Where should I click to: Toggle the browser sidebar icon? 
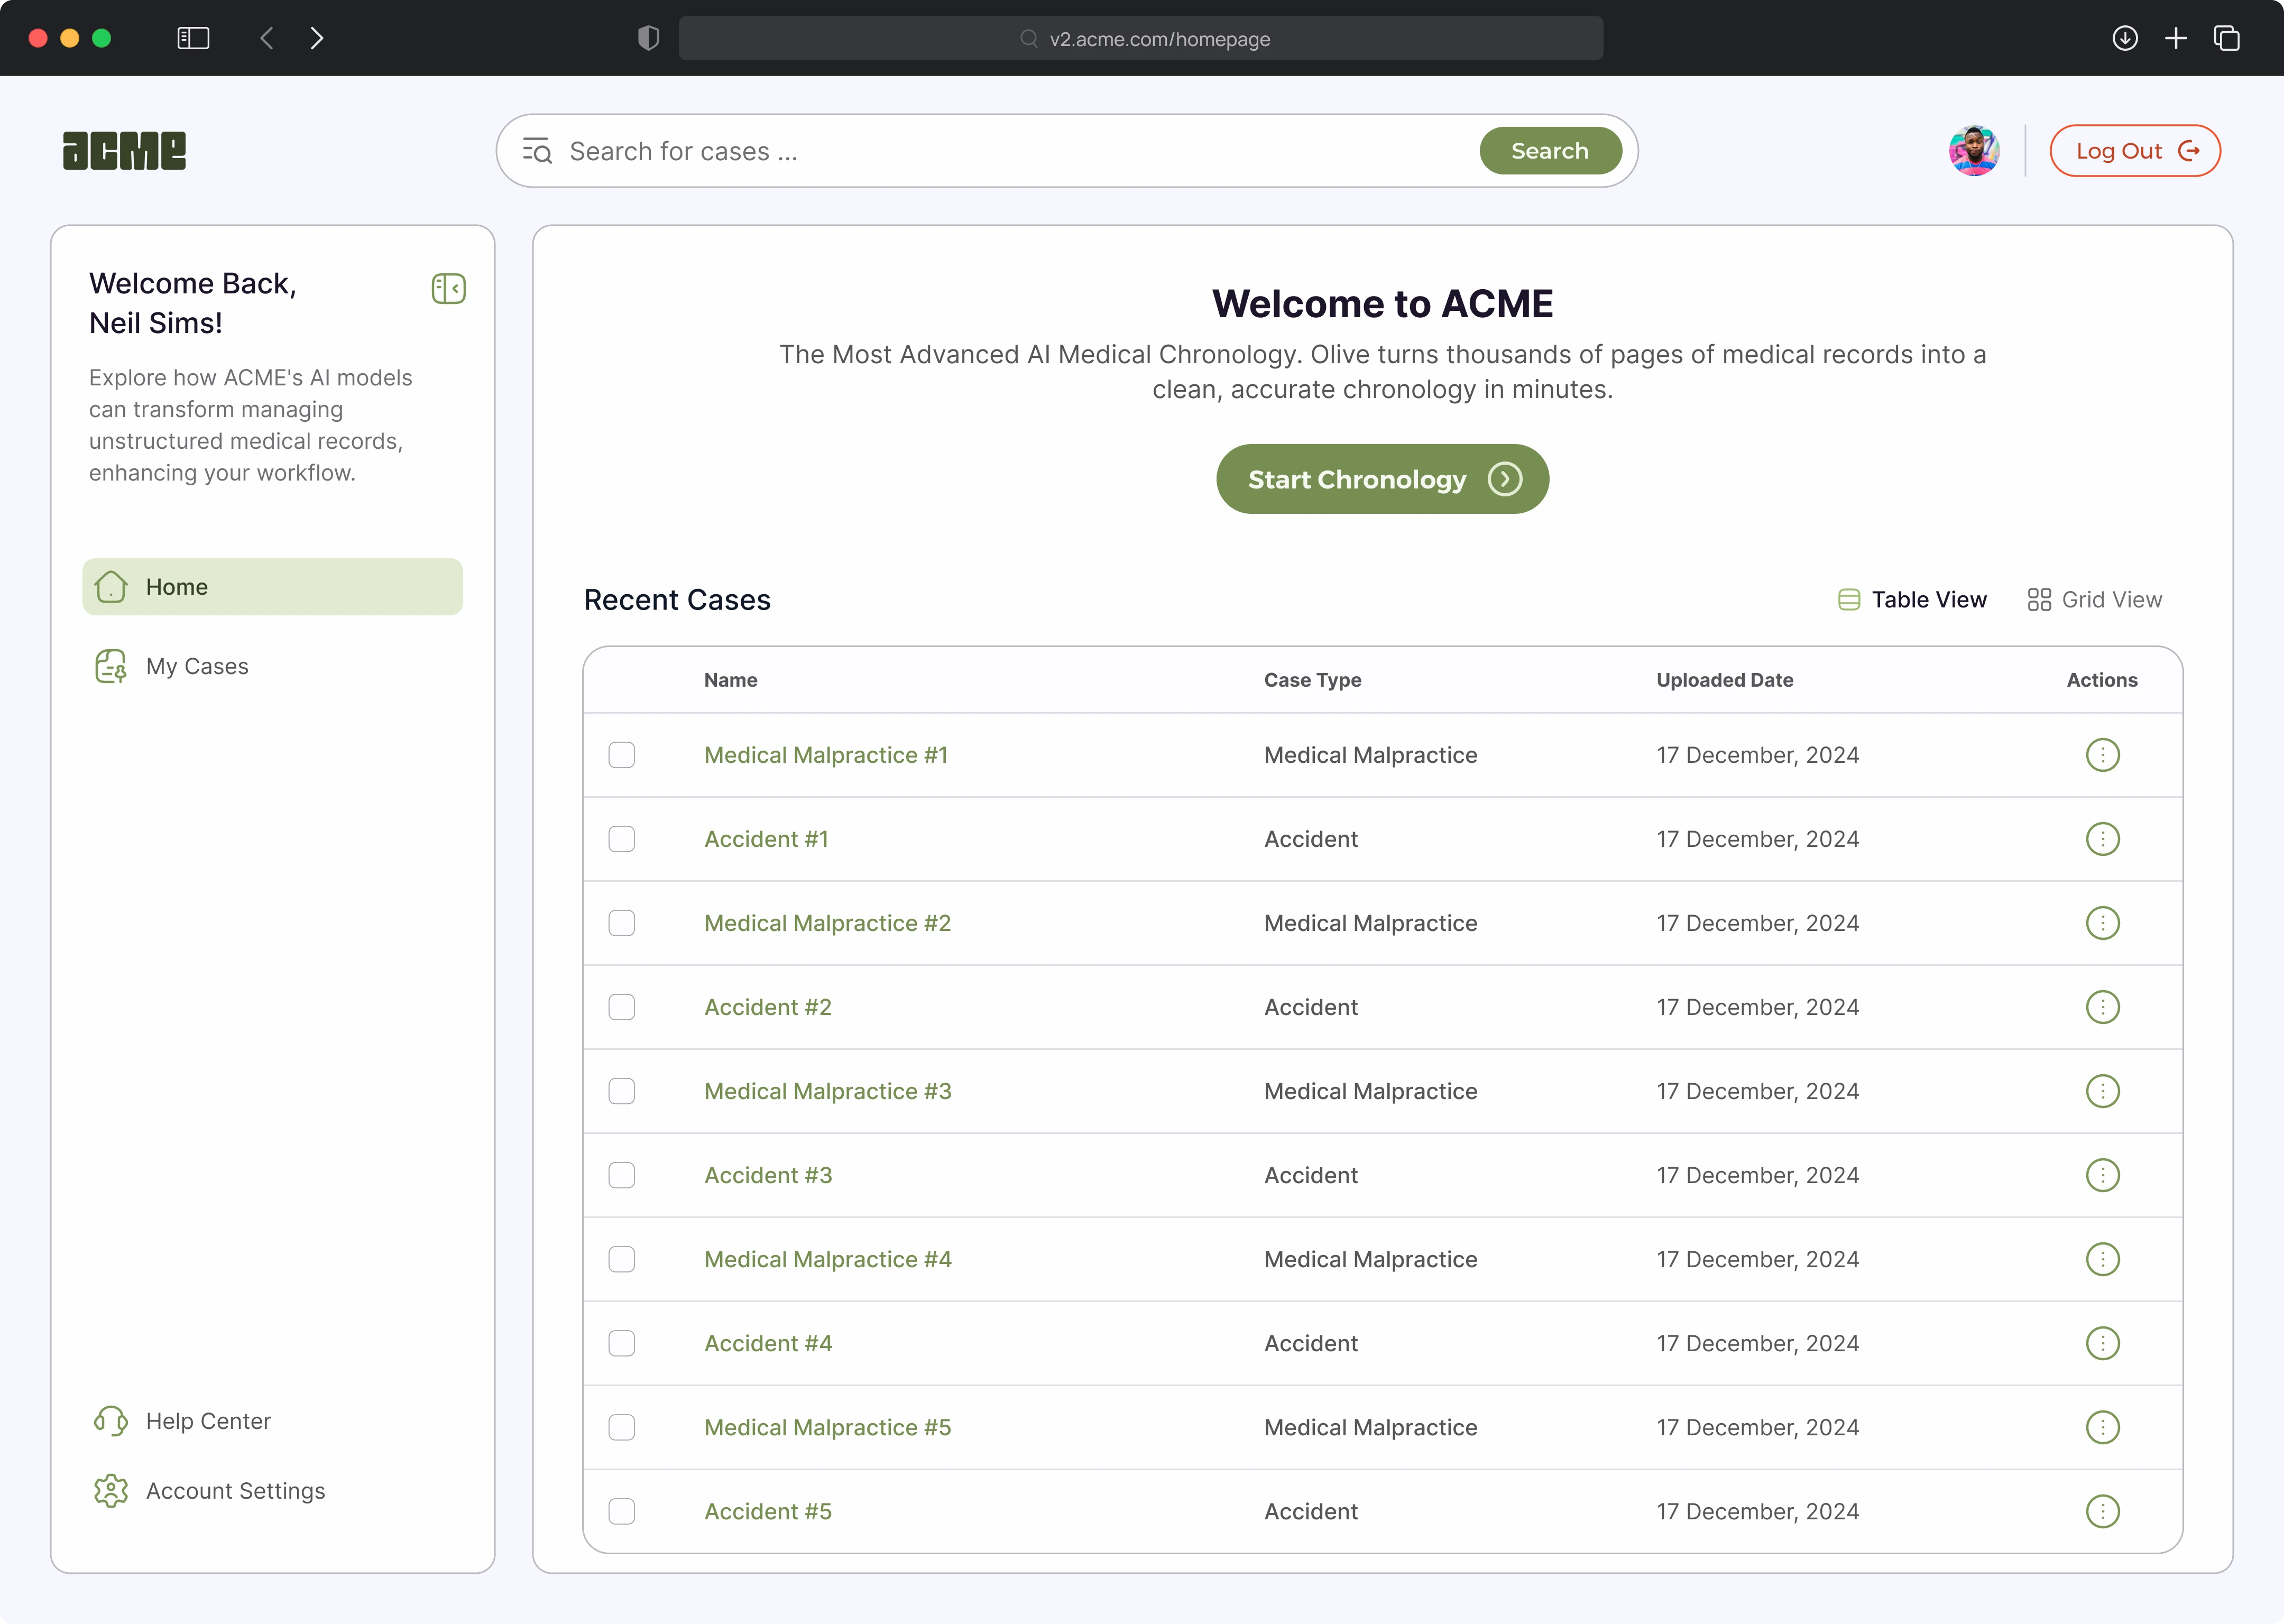tap(193, 38)
